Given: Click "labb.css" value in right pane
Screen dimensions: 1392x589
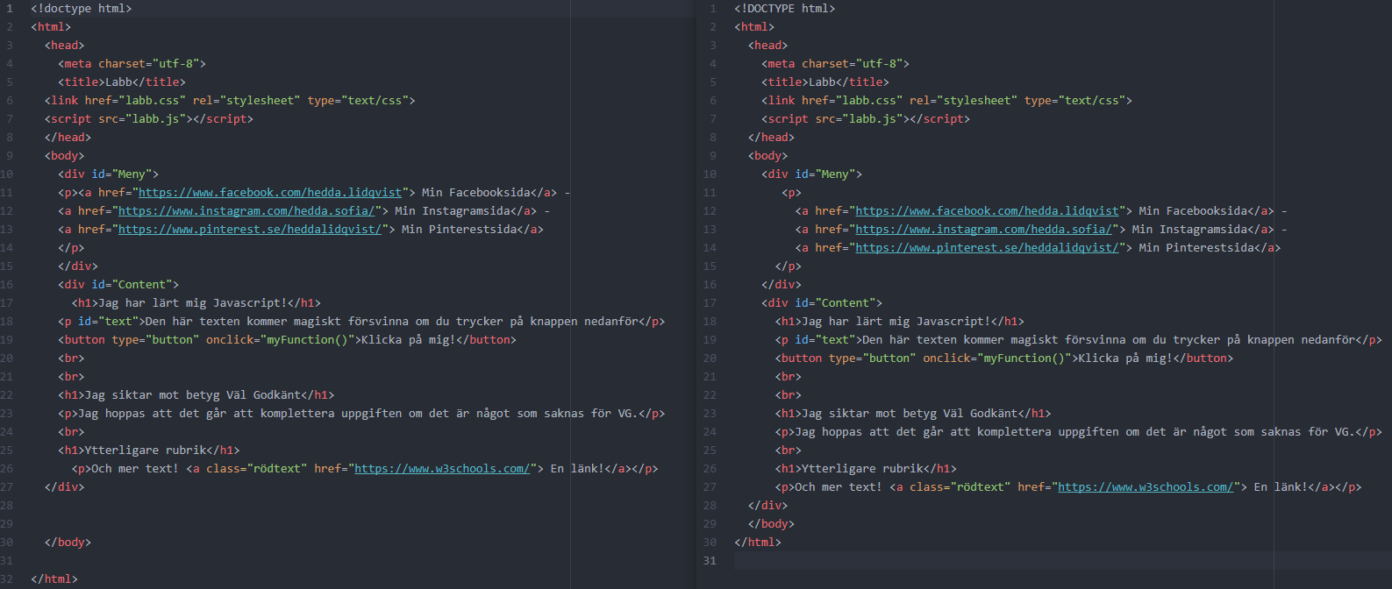Looking at the screenshot, I should (869, 101).
